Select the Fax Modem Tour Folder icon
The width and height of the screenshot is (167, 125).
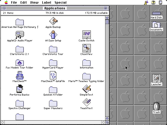click(20, 63)
